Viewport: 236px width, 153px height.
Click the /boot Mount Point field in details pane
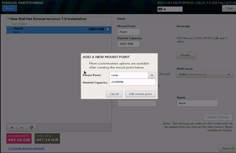[x=129, y=32]
